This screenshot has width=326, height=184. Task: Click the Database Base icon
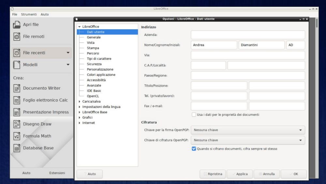pyautogui.click(x=17, y=148)
